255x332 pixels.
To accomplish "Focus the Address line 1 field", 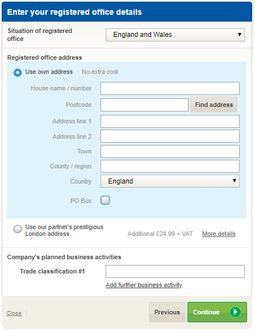I will (170, 121).
